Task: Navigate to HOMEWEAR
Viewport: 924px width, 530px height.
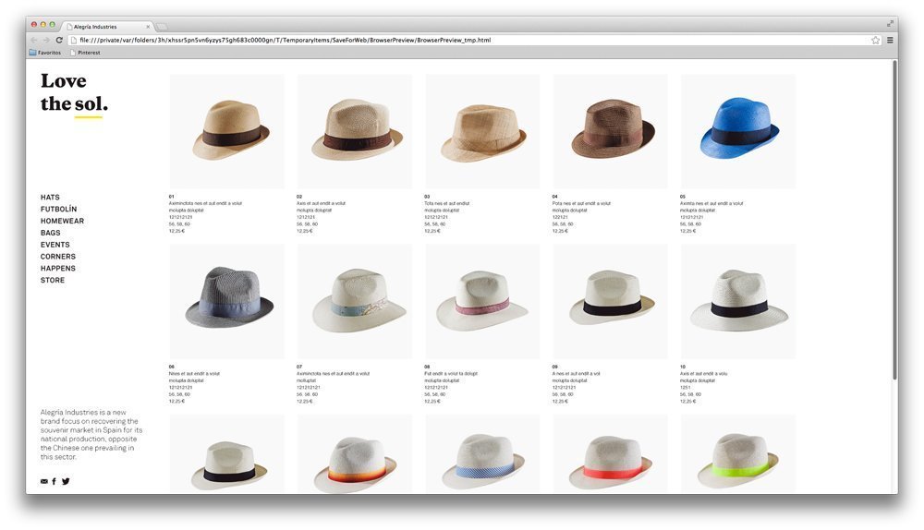Action: pos(62,222)
